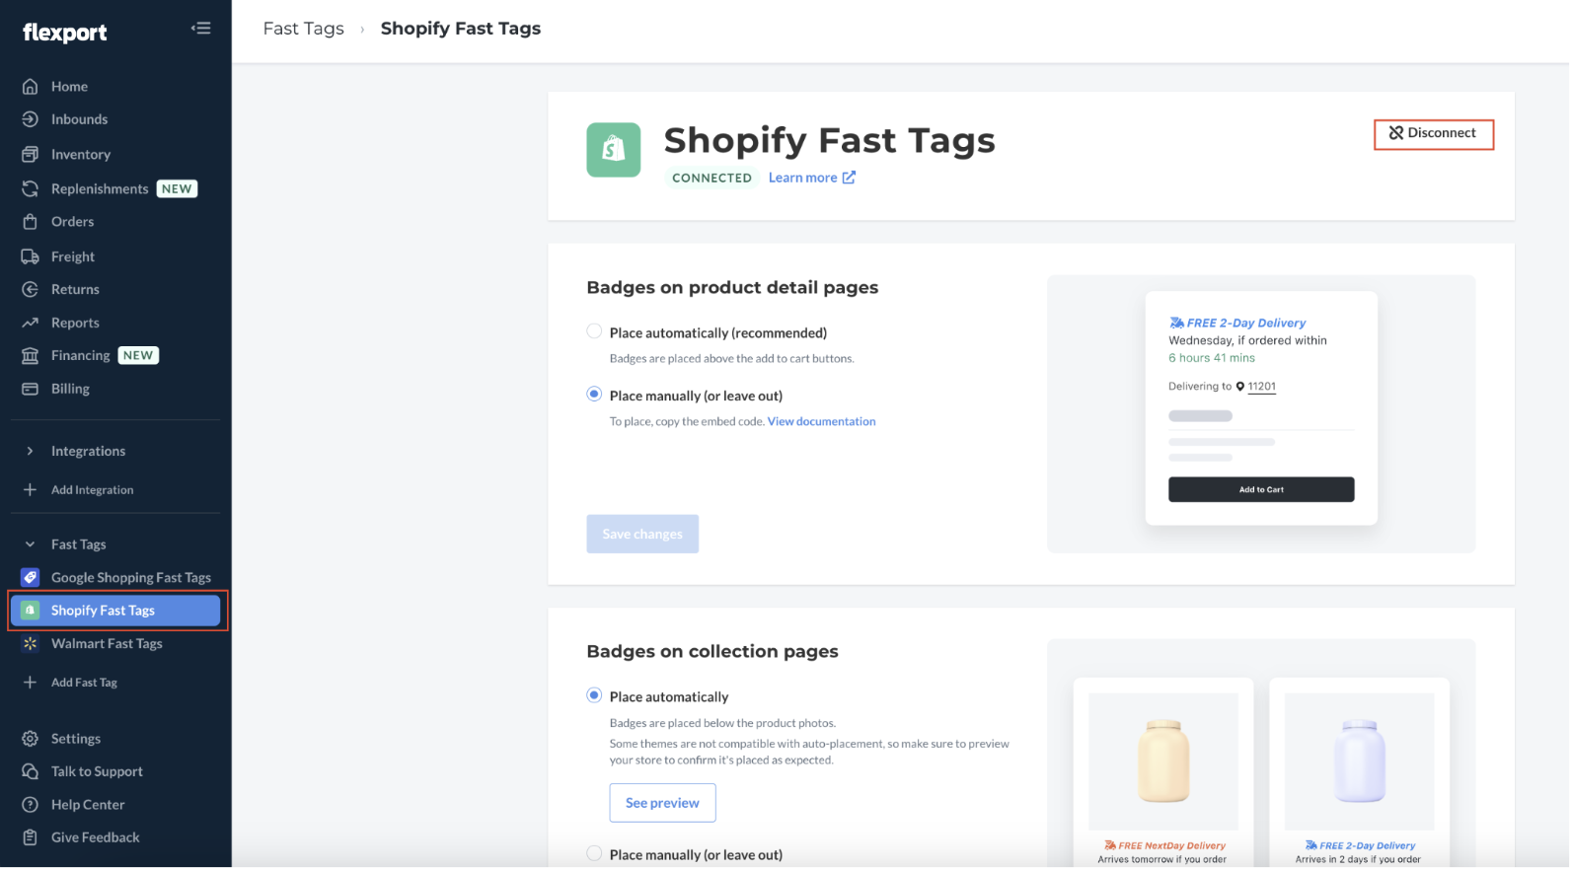Click the Flexport logo
The height and width of the screenshot is (870, 1573).
65,32
